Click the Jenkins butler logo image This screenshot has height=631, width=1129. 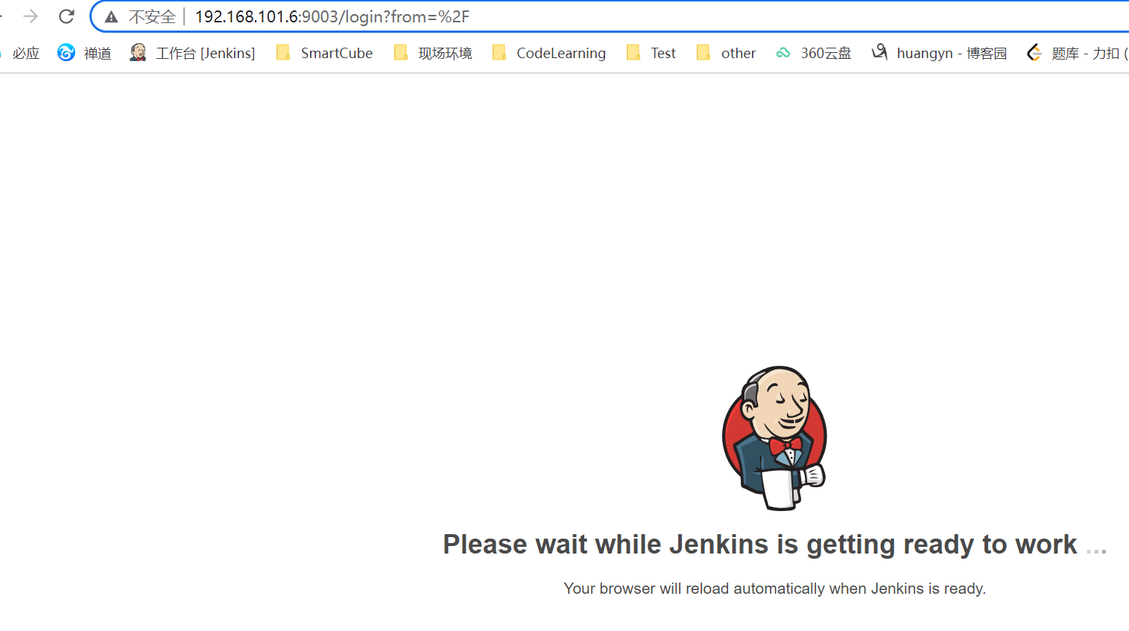(775, 438)
